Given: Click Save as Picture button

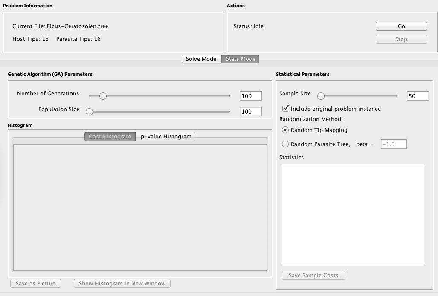Looking at the screenshot, I should point(36,284).
